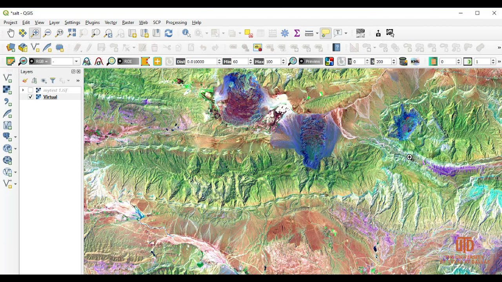This screenshot has height=282, width=502.
Task: Open Text Annotation dropdown arrow
Action: (x=346, y=33)
